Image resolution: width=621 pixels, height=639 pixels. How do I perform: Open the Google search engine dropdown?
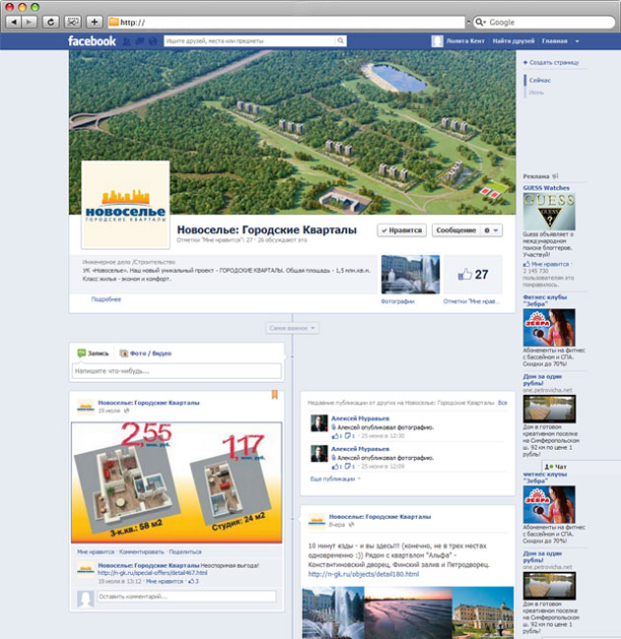[x=484, y=23]
